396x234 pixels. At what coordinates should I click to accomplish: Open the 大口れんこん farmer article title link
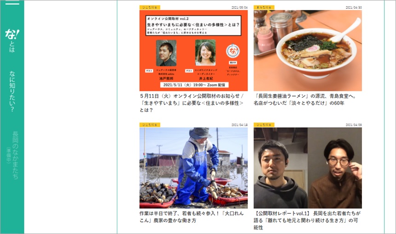click(x=192, y=217)
